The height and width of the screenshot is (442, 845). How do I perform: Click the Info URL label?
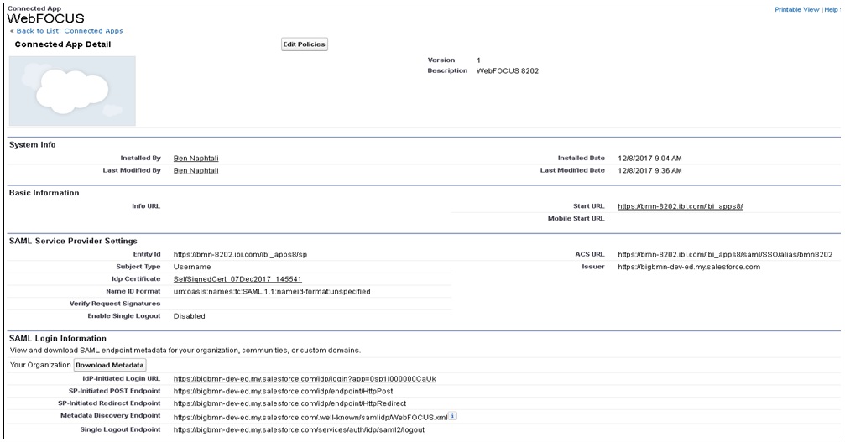point(146,206)
